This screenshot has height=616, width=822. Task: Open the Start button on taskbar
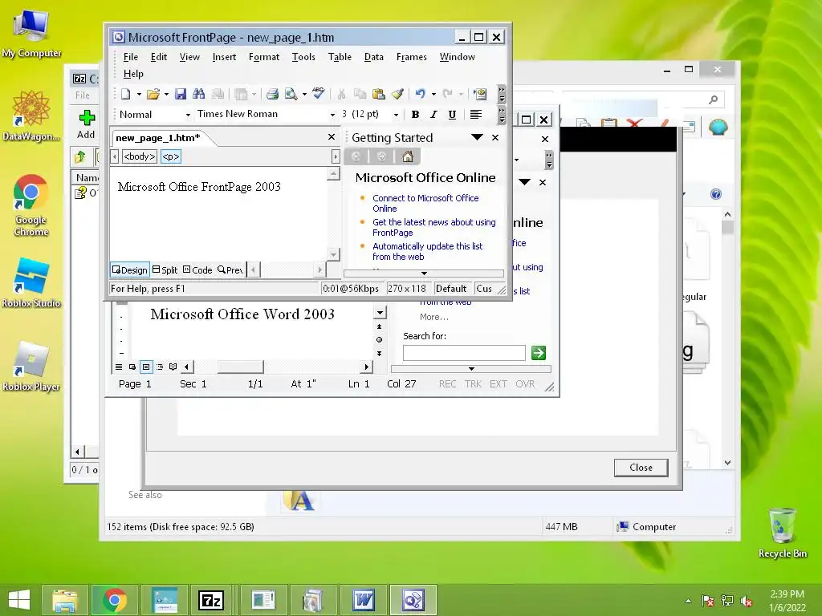(19, 600)
